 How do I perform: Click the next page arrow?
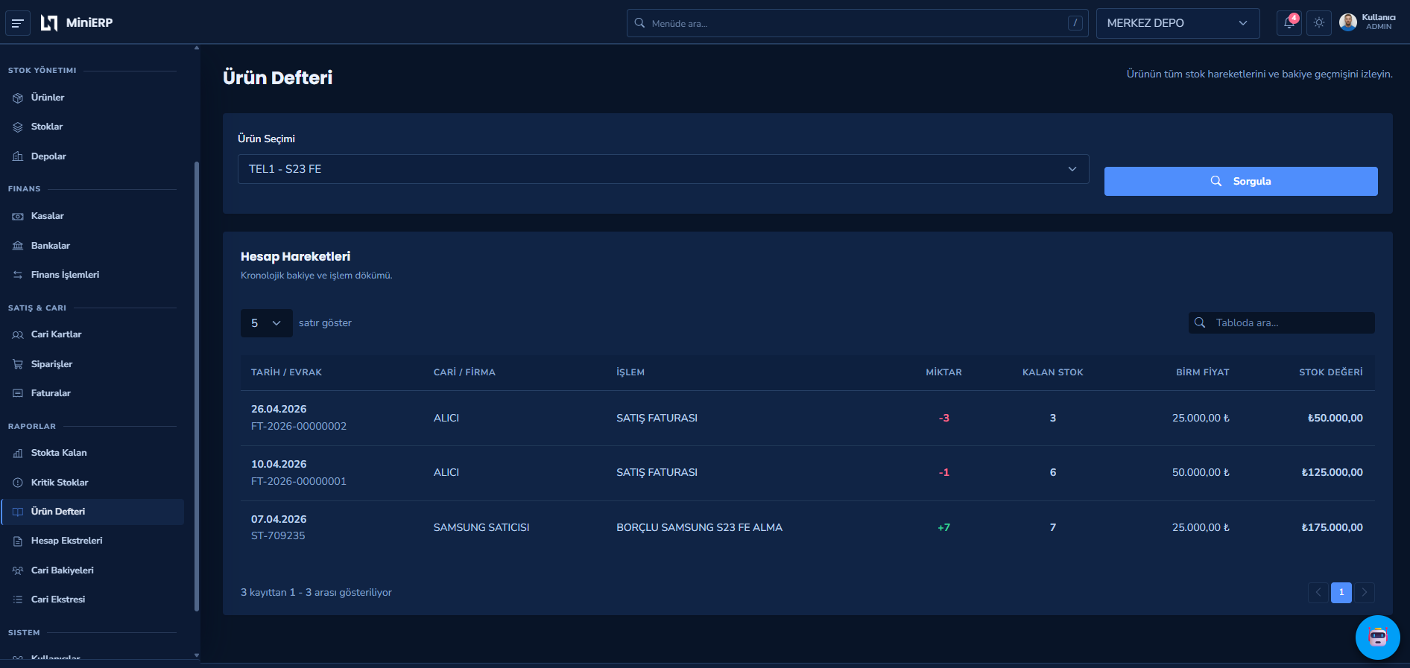pyautogui.click(x=1365, y=592)
